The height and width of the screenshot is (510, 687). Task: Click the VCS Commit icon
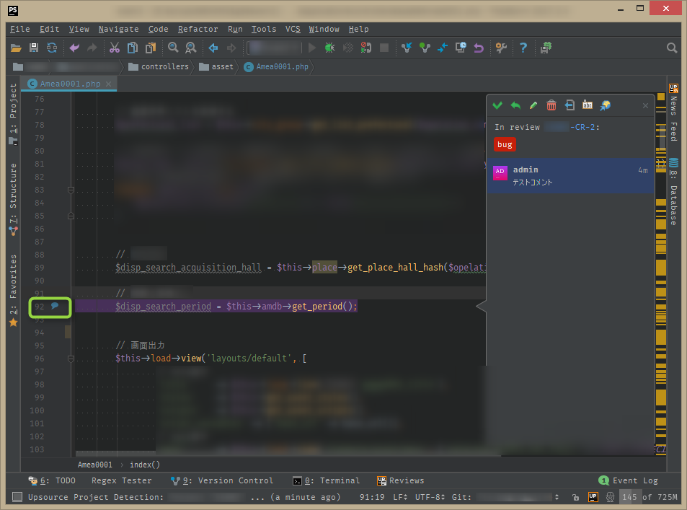425,48
